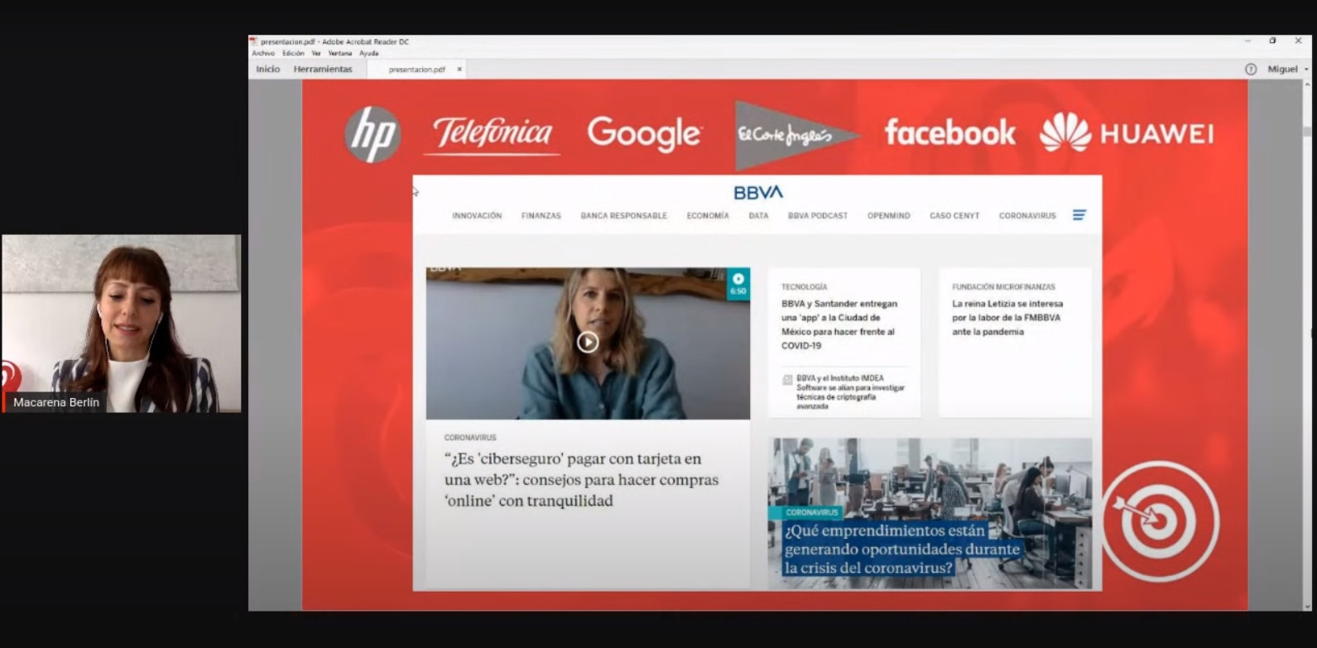This screenshot has width=1317, height=648.
Task: Click the TECNOLOGÍA category label
Action: (x=804, y=287)
